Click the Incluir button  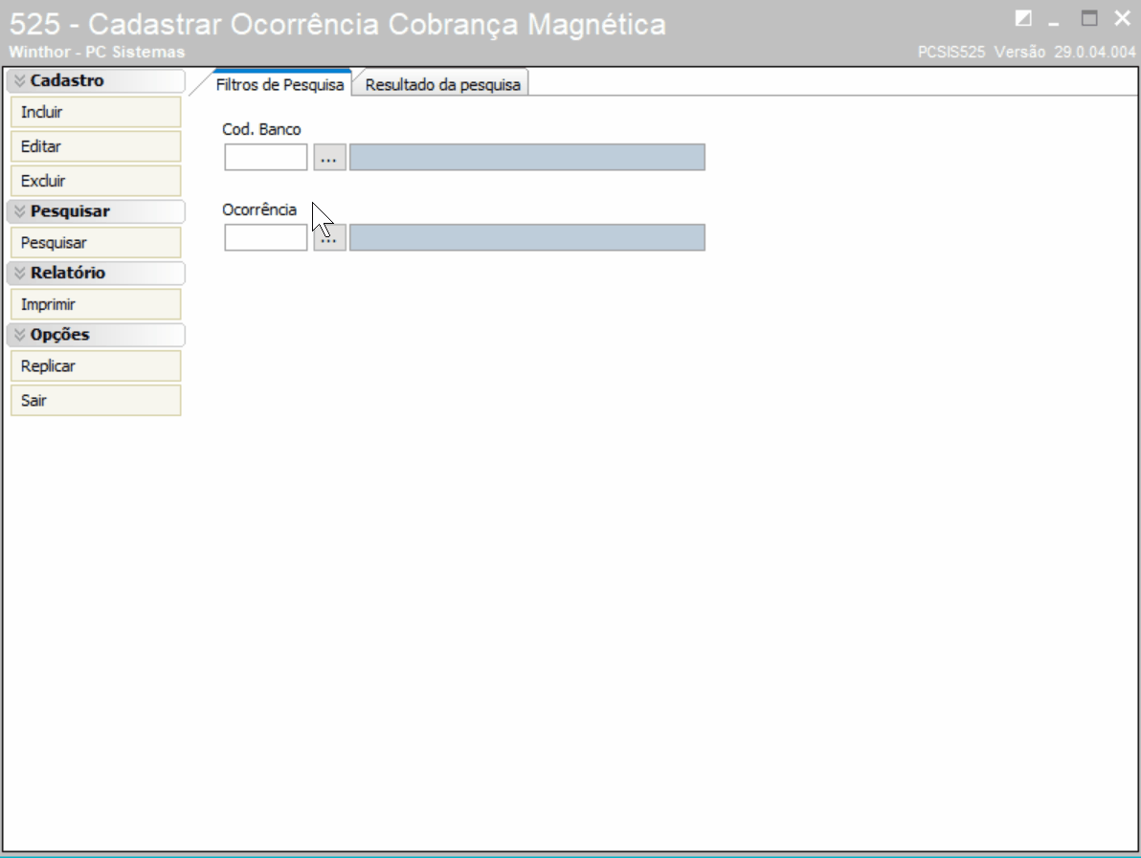pyautogui.click(x=96, y=112)
